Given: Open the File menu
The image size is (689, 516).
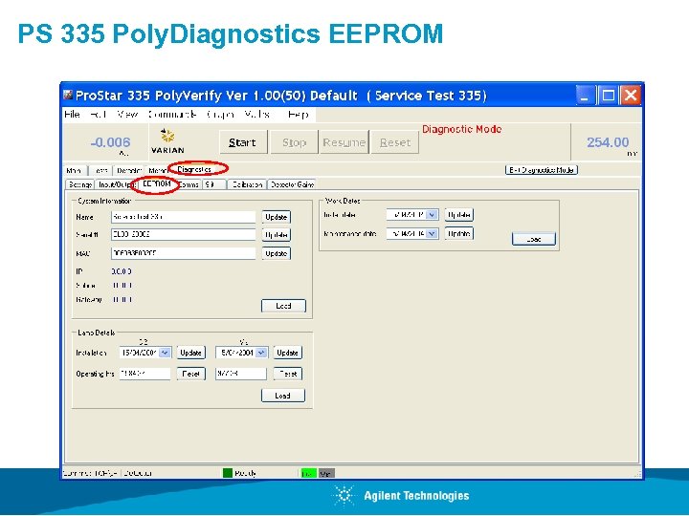Looking at the screenshot, I should [x=72, y=115].
